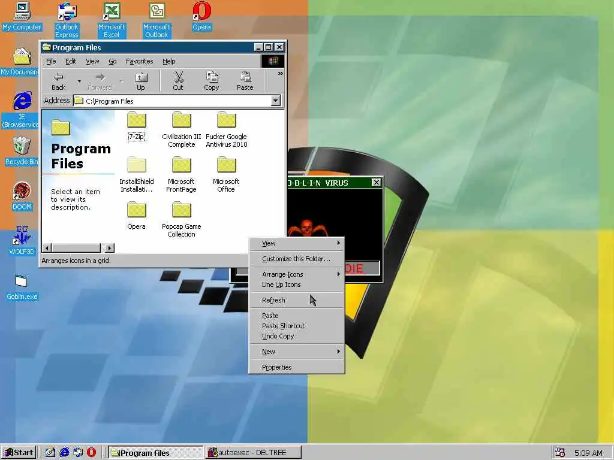Open the Address bar dropdown
The height and width of the screenshot is (460, 614).
tap(276, 101)
